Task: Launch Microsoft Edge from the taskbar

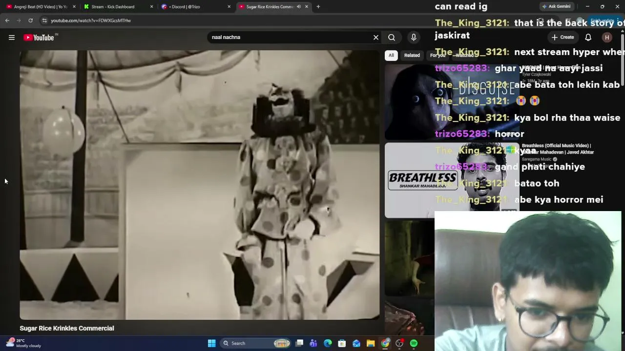Action: click(x=328, y=343)
